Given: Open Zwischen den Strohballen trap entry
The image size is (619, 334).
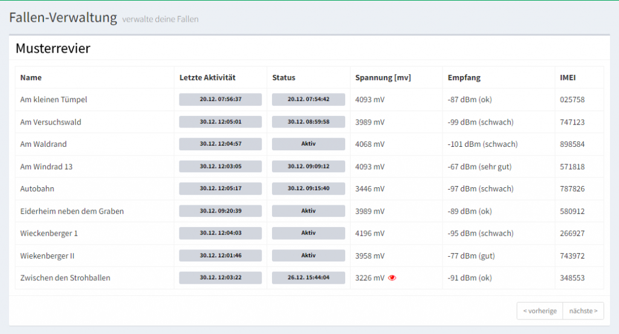Looking at the screenshot, I should [65, 278].
